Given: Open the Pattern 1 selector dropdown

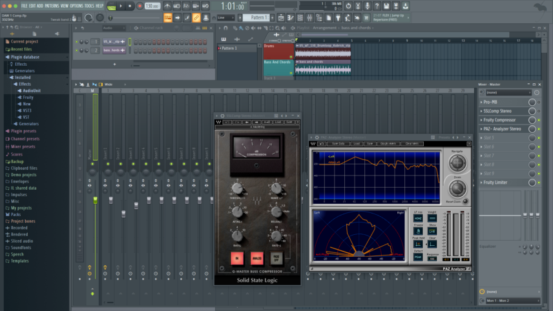Looking at the screenshot, I should coord(256,17).
